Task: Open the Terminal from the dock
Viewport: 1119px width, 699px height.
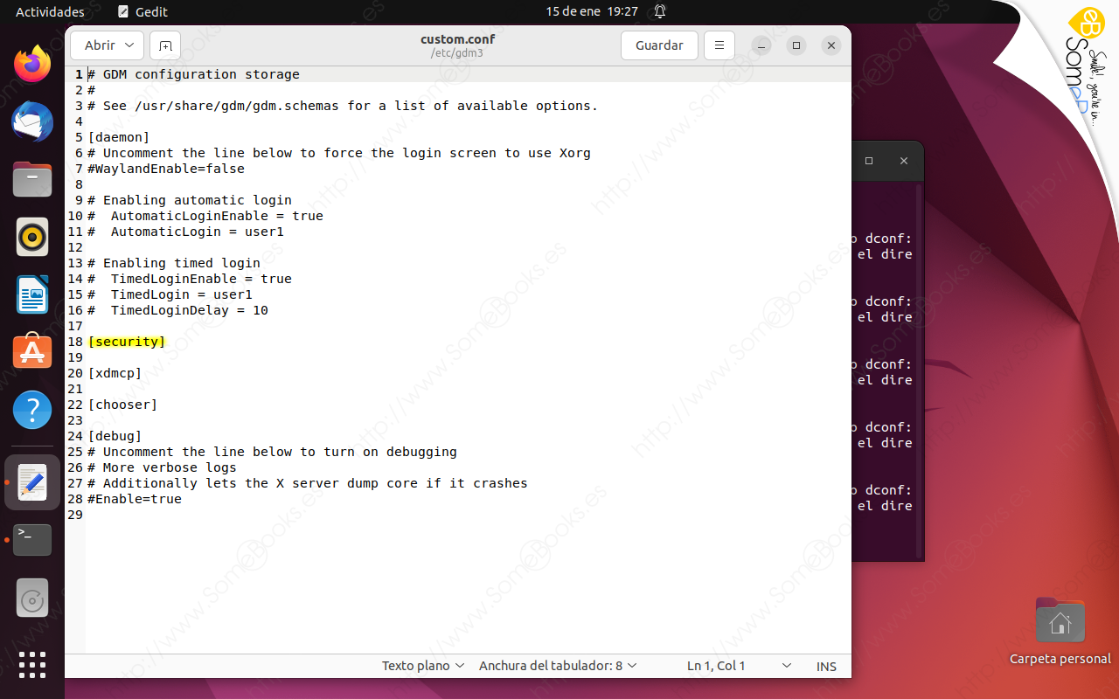Action: 32,539
